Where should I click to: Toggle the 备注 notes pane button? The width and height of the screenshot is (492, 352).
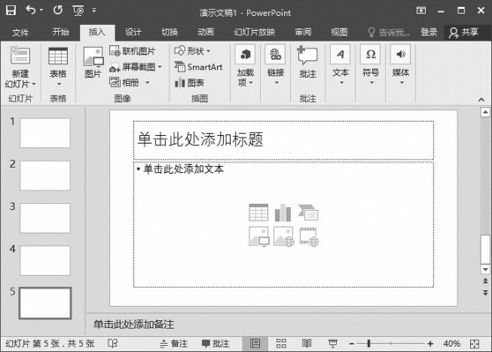[x=174, y=344]
